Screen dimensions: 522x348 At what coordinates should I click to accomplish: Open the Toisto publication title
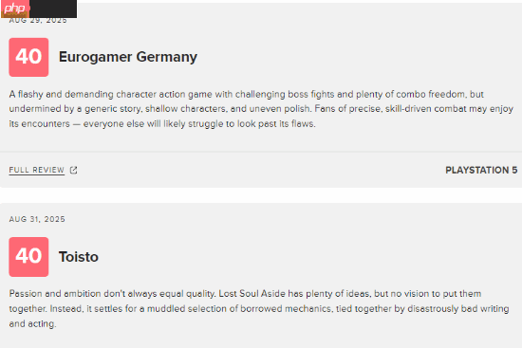click(79, 257)
